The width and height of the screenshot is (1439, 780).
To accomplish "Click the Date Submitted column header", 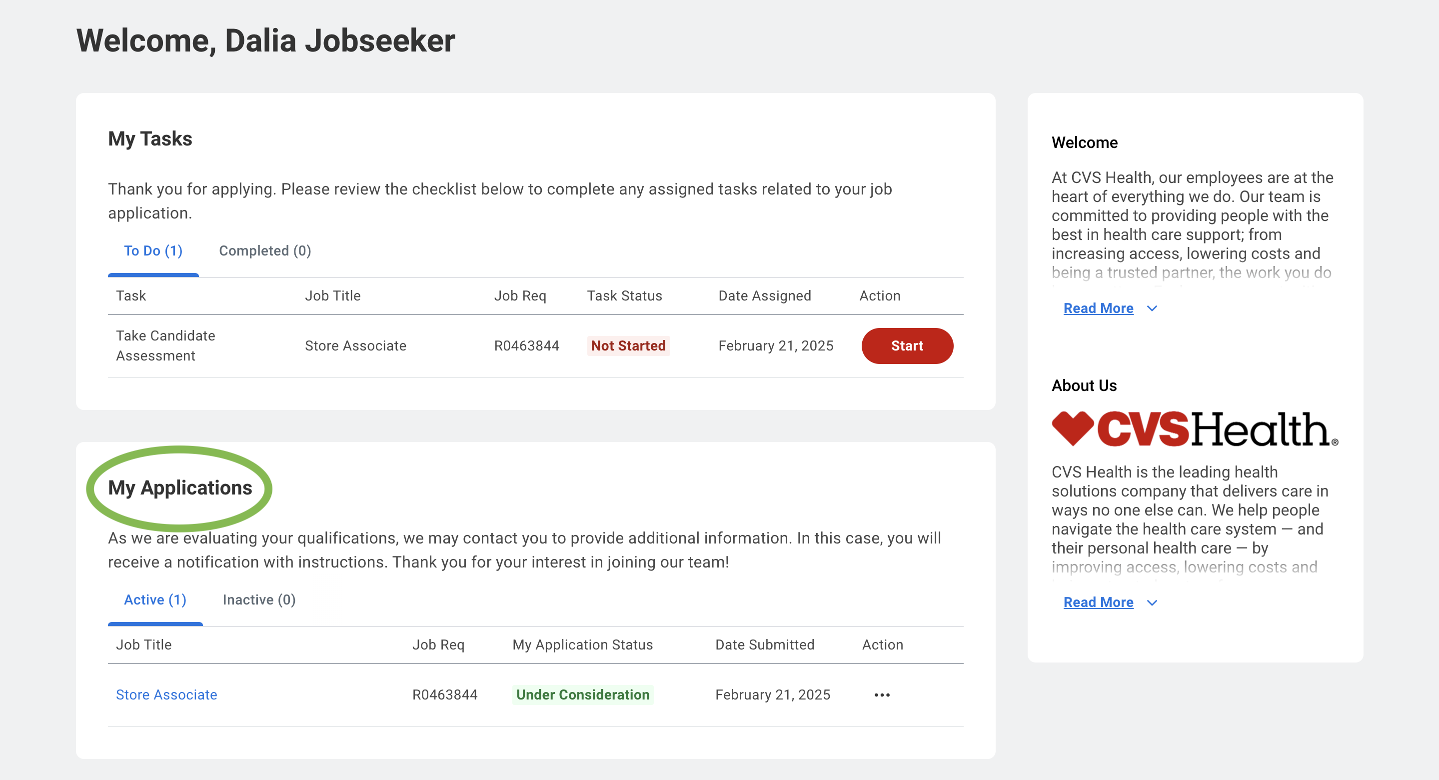I will pos(764,645).
